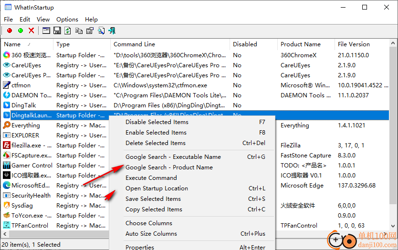Choose Open Startup Location
Screen dimensions: 398x250
click(192, 188)
